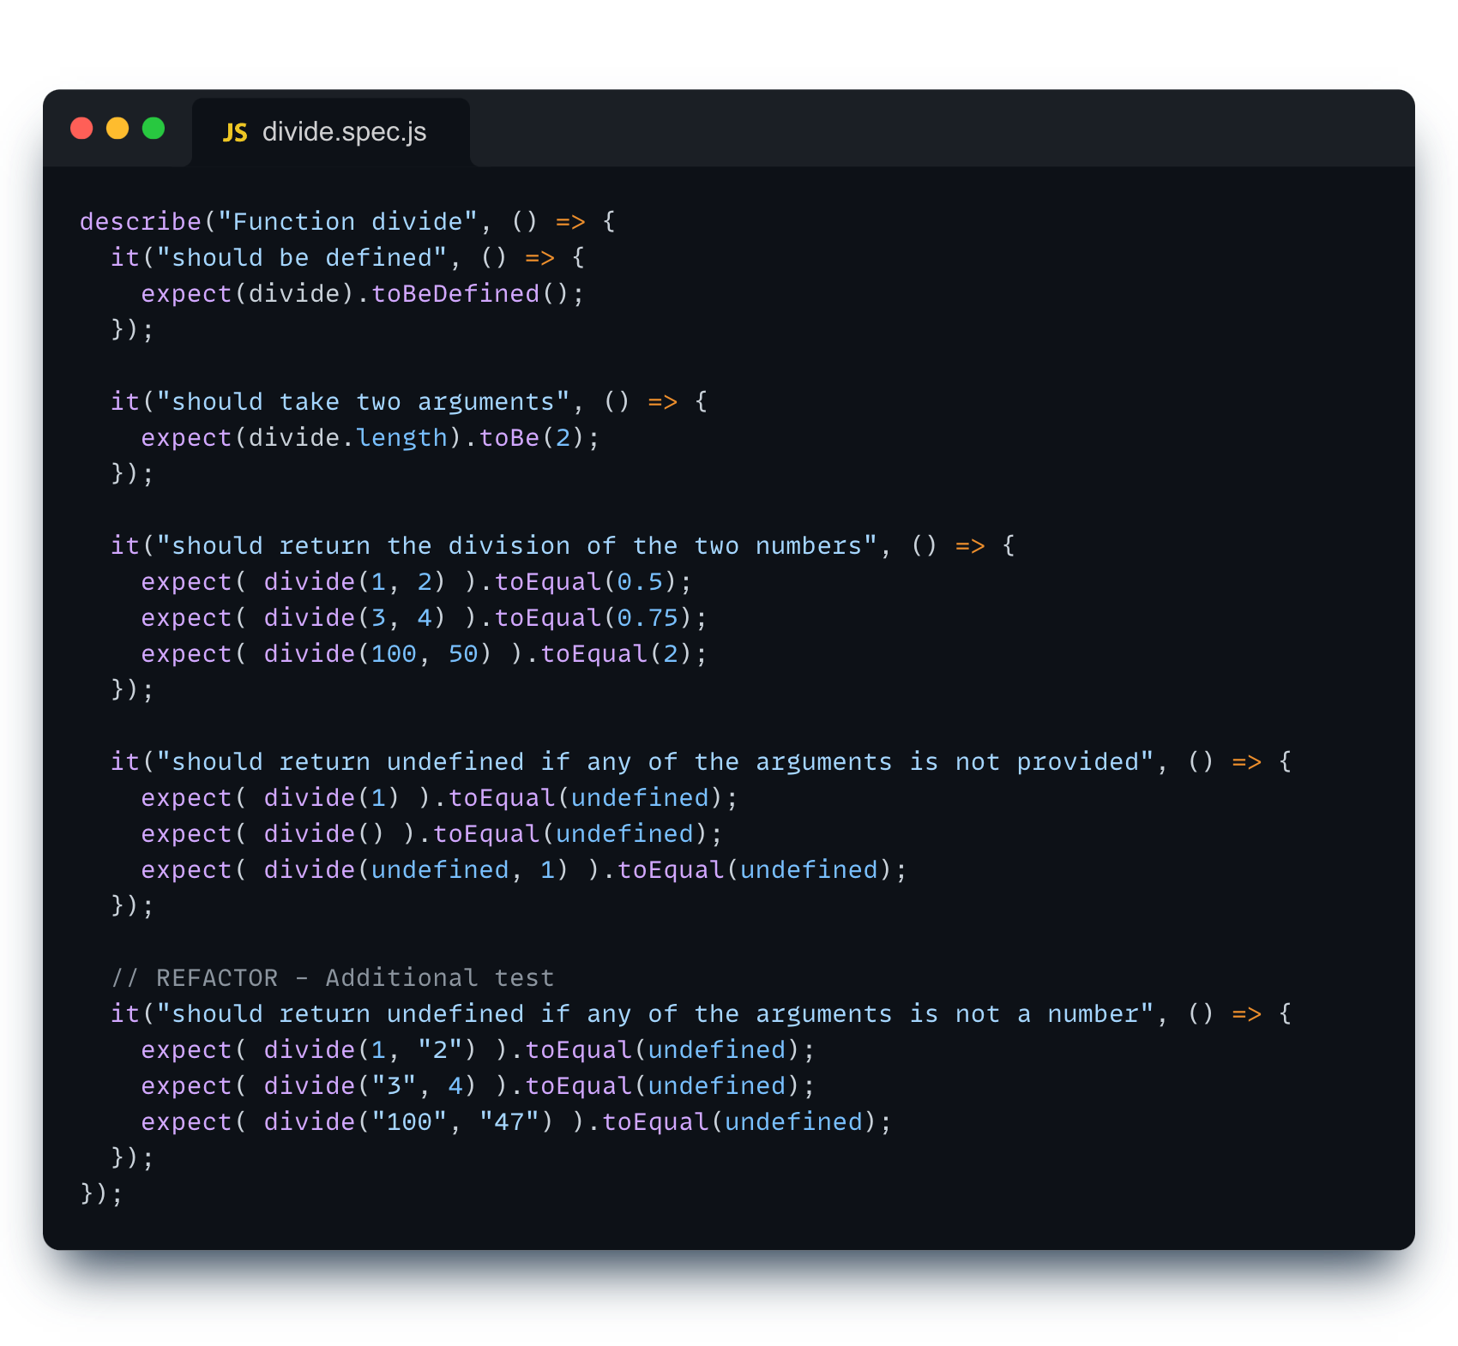Click the describe keyword on the first line

pyautogui.click(x=140, y=222)
